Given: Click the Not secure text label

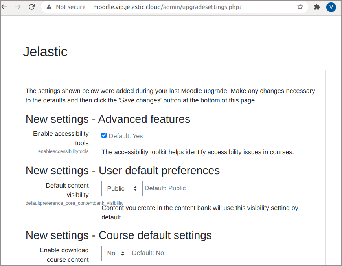Looking at the screenshot, I should (71, 7).
